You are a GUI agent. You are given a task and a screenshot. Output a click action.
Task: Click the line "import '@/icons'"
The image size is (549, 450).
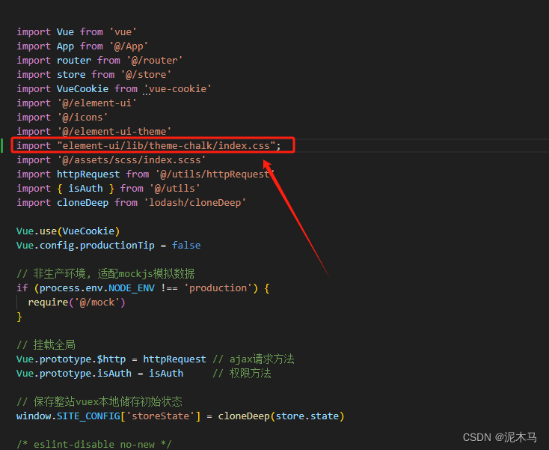(62, 117)
